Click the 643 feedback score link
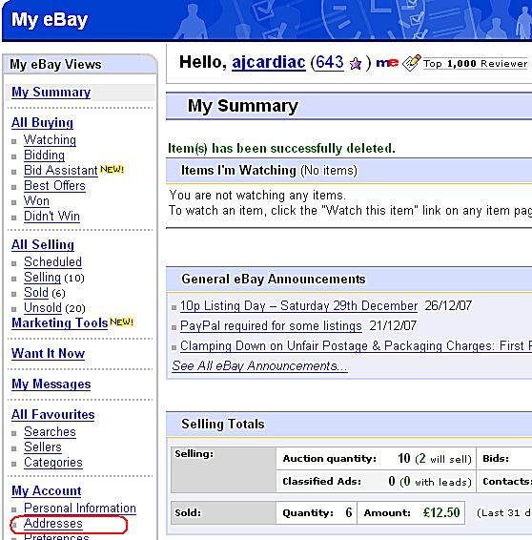The height and width of the screenshot is (540, 532). pyautogui.click(x=330, y=62)
